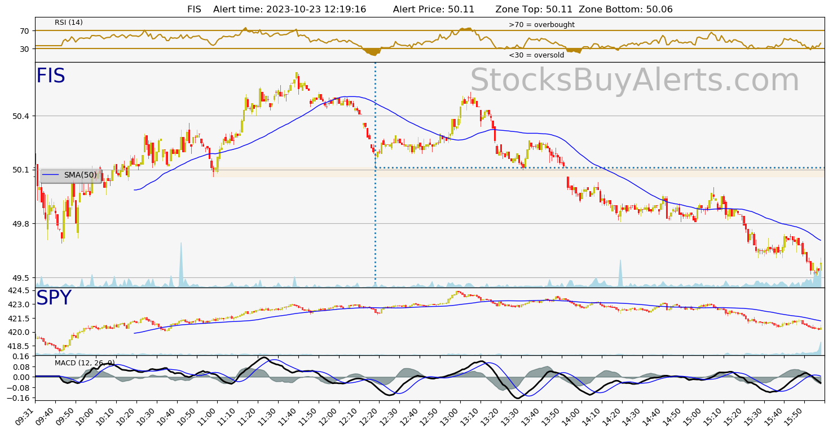Click the RSI 30 axis label
Screen dimensions: 833x433
coord(24,49)
